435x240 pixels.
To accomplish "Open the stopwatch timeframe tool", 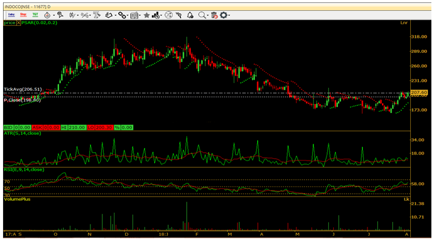I will point(48,15).
